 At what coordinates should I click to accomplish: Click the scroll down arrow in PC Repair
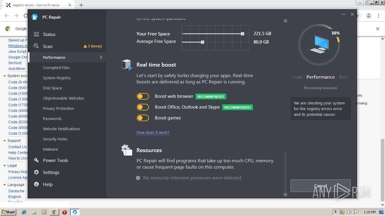pos(285,194)
